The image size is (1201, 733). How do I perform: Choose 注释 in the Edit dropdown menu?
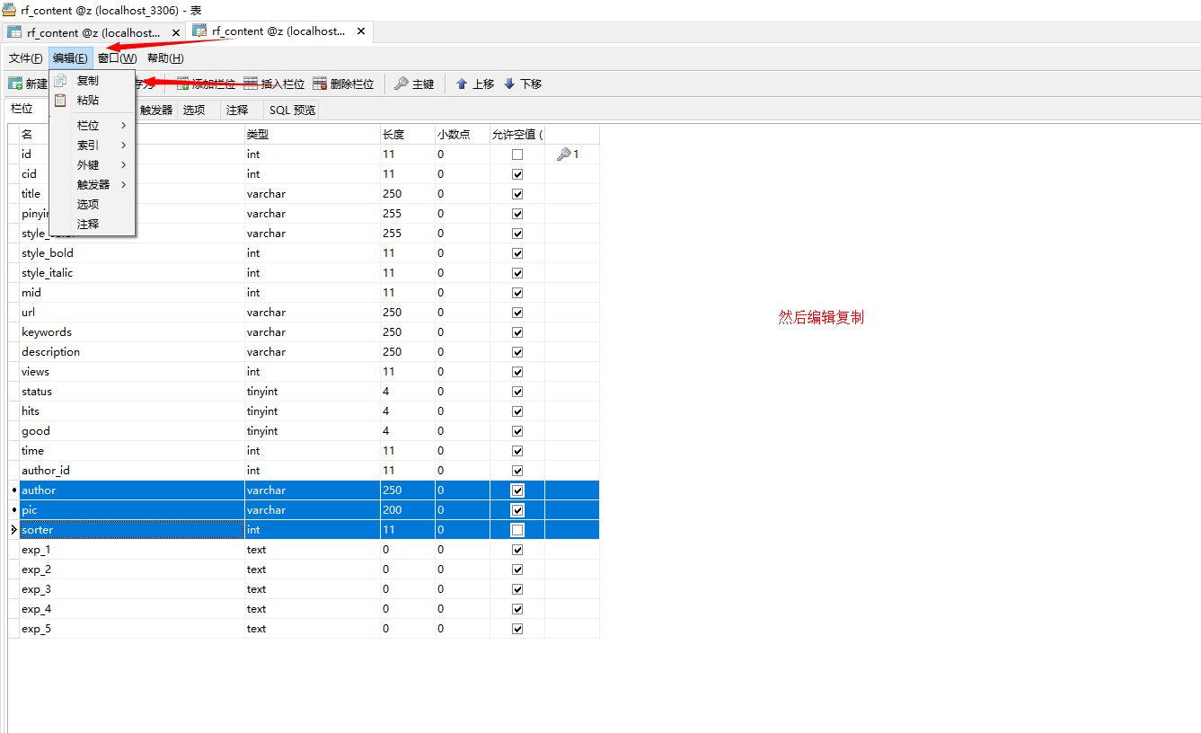coord(93,225)
